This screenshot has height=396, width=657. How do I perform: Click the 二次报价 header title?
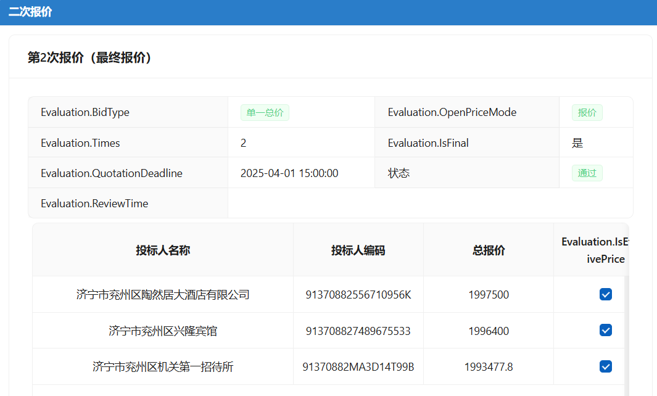[x=30, y=12]
